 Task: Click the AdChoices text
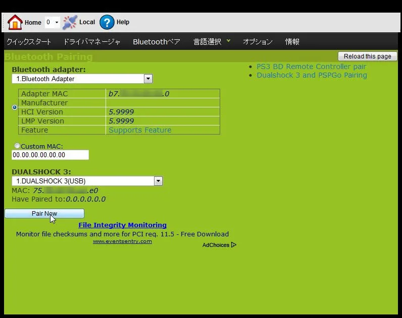coord(216,245)
